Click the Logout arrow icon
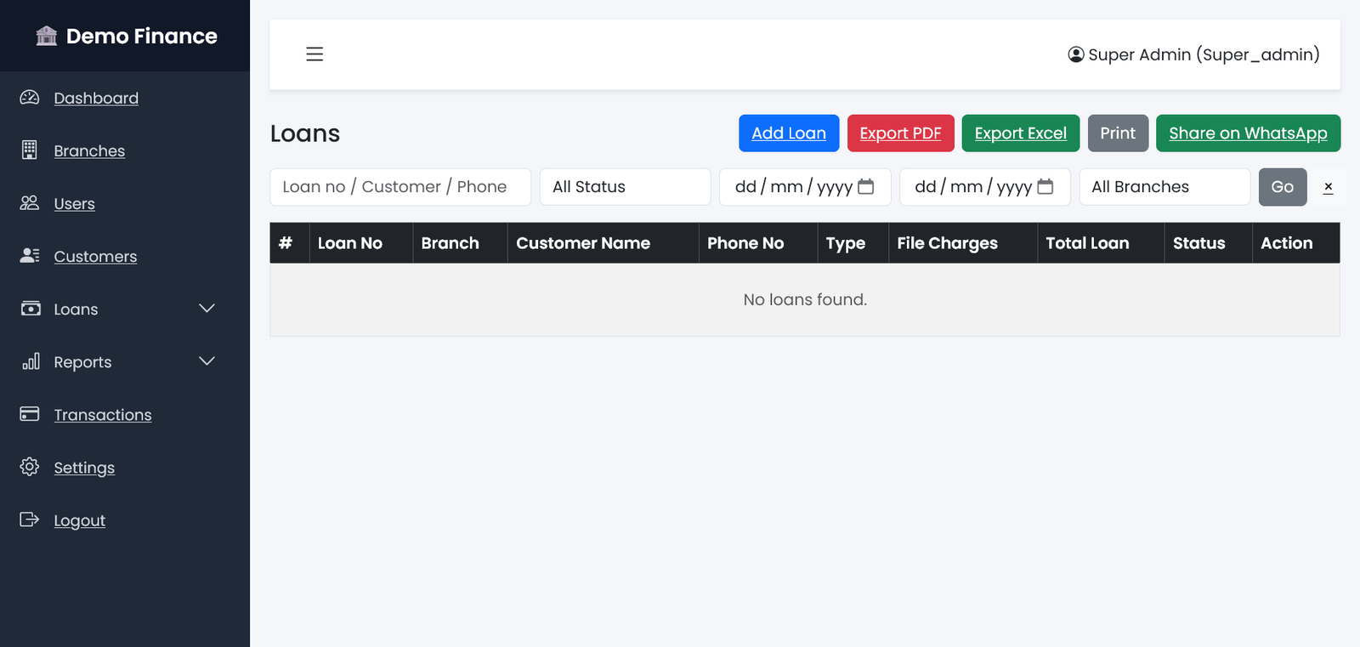The image size is (1360, 647). 30,519
